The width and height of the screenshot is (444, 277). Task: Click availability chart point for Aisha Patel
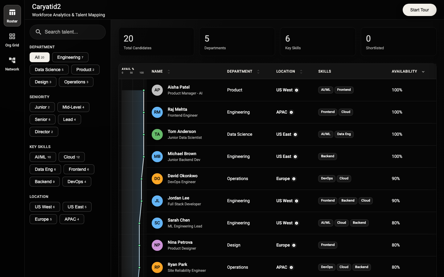pos(144,90)
